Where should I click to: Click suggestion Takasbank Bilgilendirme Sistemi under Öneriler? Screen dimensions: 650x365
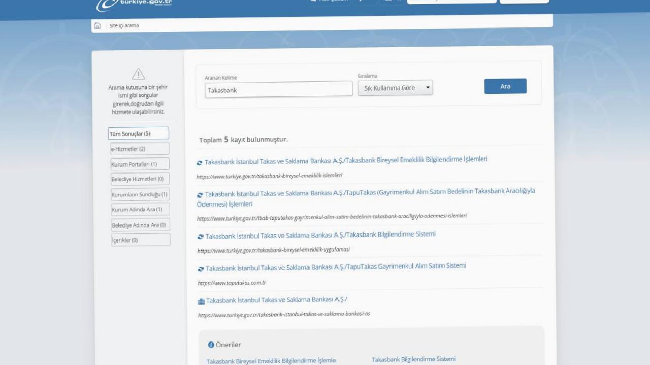[413, 359]
